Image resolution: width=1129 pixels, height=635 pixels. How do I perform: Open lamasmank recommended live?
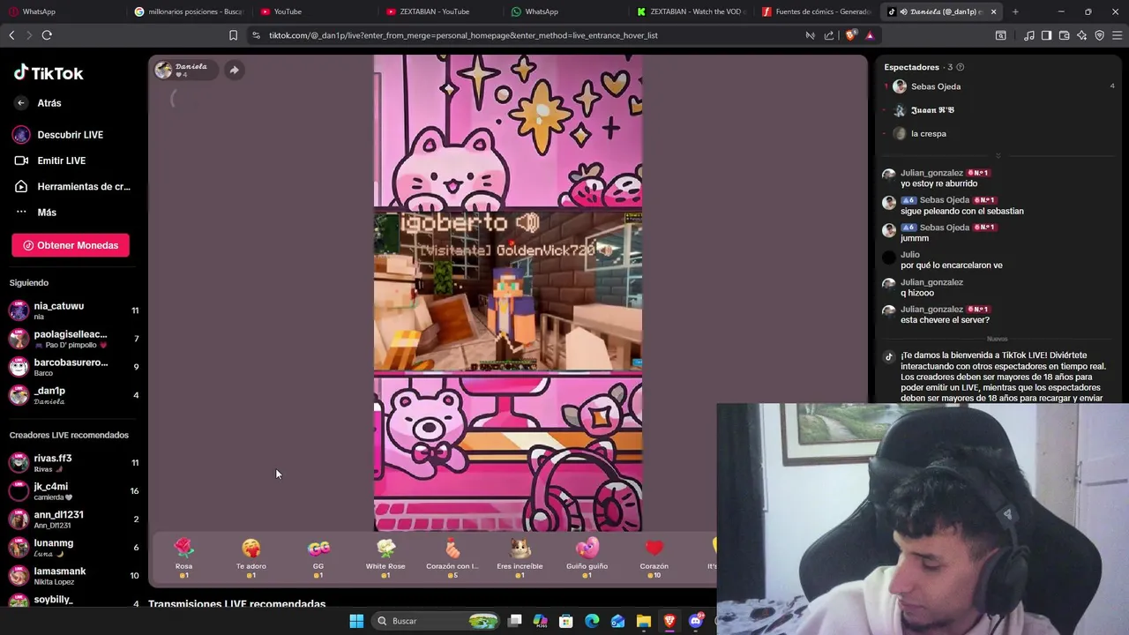pyautogui.click(x=74, y=576)
